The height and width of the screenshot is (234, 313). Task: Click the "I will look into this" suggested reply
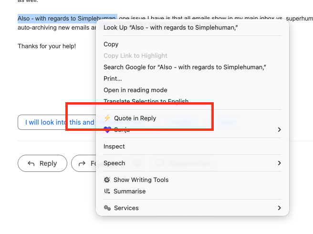tap(57, 122)
